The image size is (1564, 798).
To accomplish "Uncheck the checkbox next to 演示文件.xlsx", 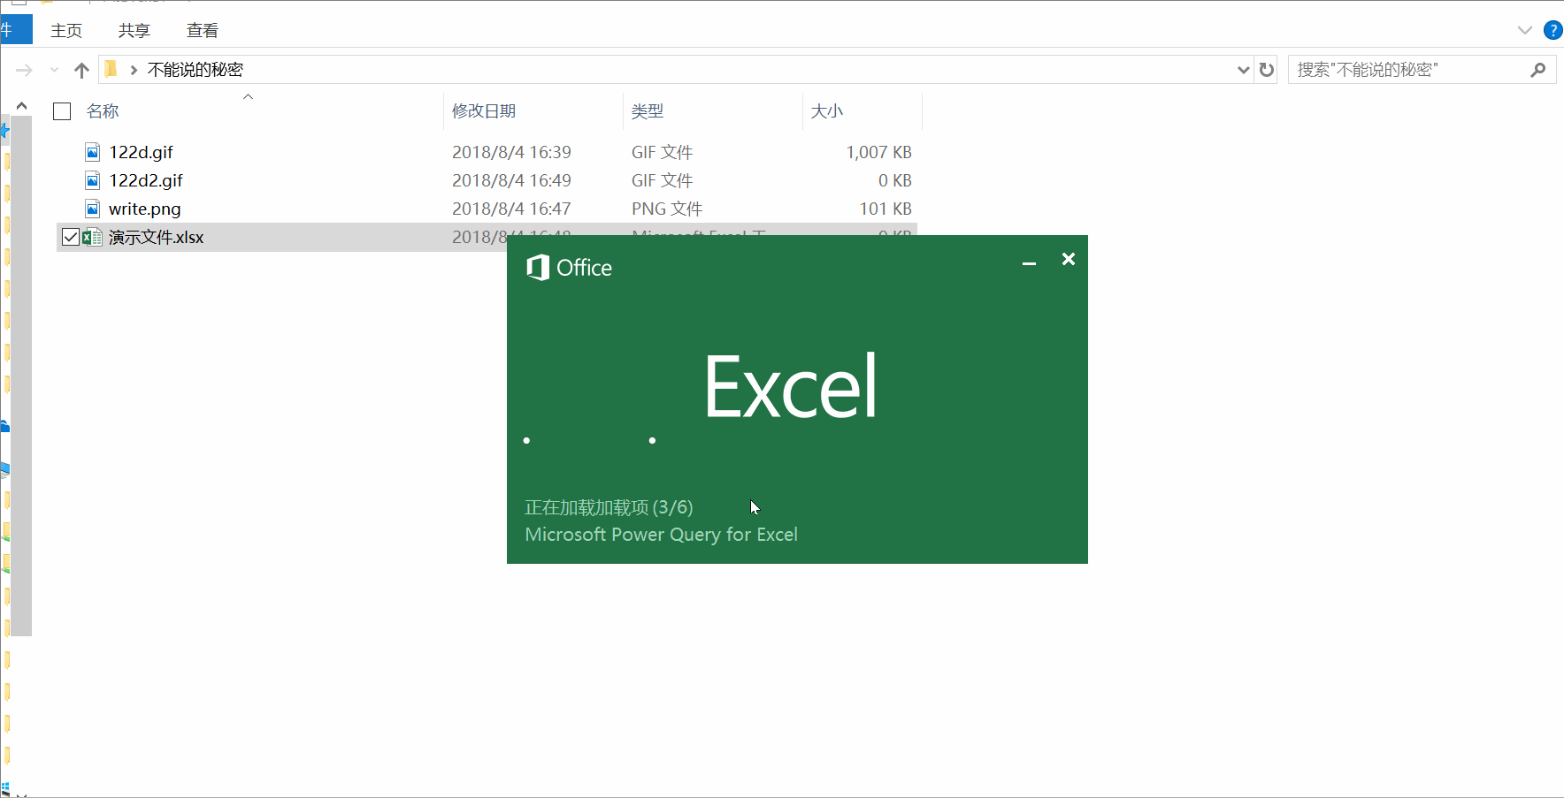I will tap(70, 236).
